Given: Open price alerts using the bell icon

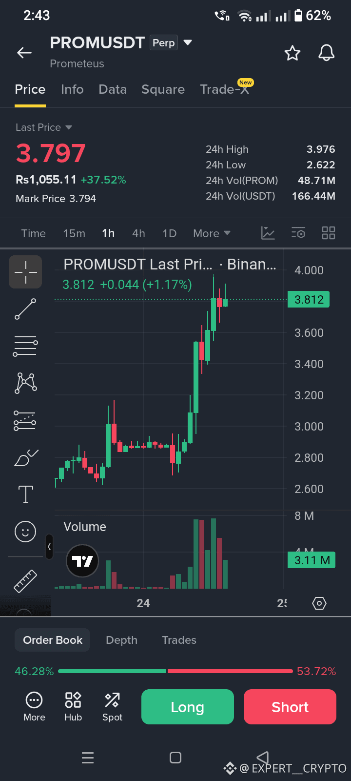Looking at the screenshot, I should [327, 53].
